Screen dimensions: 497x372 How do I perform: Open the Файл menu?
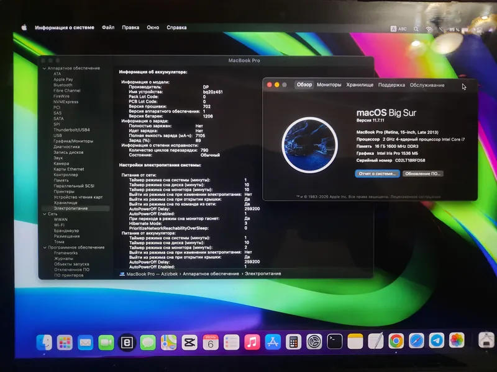pyautogui.click(x=108, y=27)
